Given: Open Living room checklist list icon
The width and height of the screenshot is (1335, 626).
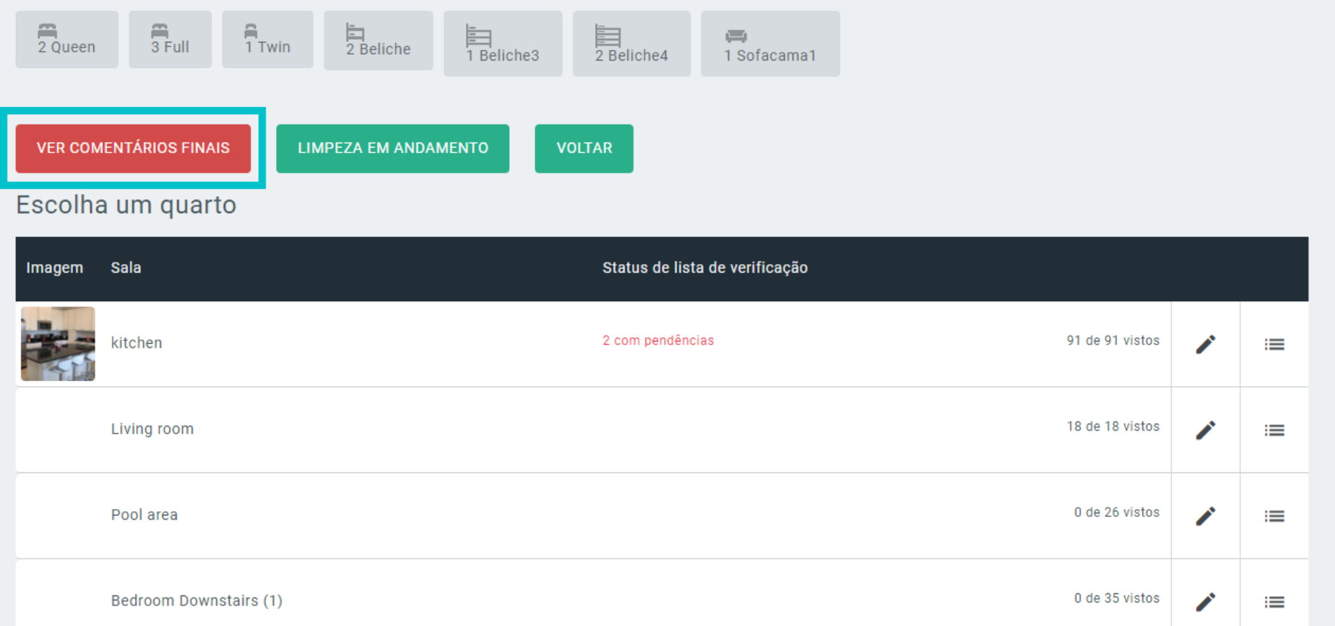Looking at the screenshot, I should click(x=1274, y=430).
